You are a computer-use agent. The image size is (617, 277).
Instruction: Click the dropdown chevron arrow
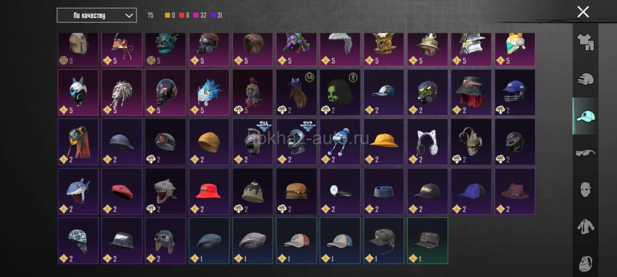coord(129,15)
